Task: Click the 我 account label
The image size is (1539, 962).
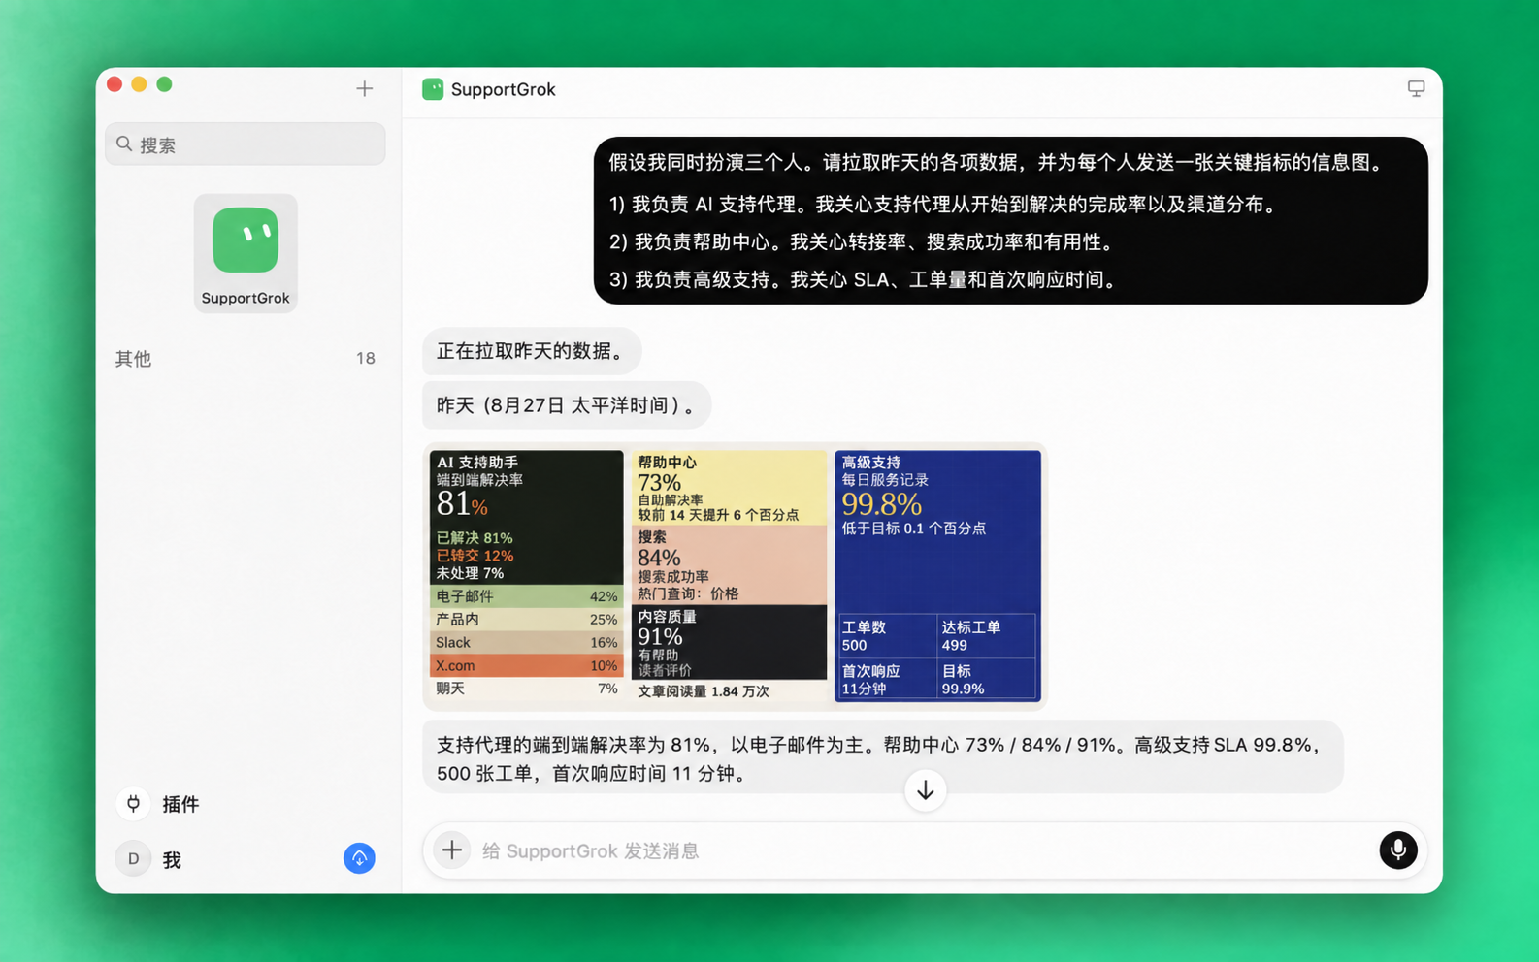Action: [x=172, y=860]
